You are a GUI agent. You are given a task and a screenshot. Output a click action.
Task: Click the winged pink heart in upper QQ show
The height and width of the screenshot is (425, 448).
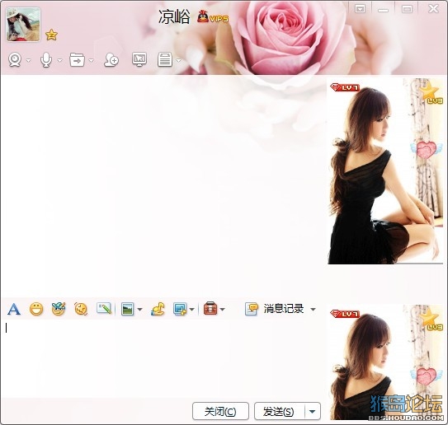coord(427,150)
